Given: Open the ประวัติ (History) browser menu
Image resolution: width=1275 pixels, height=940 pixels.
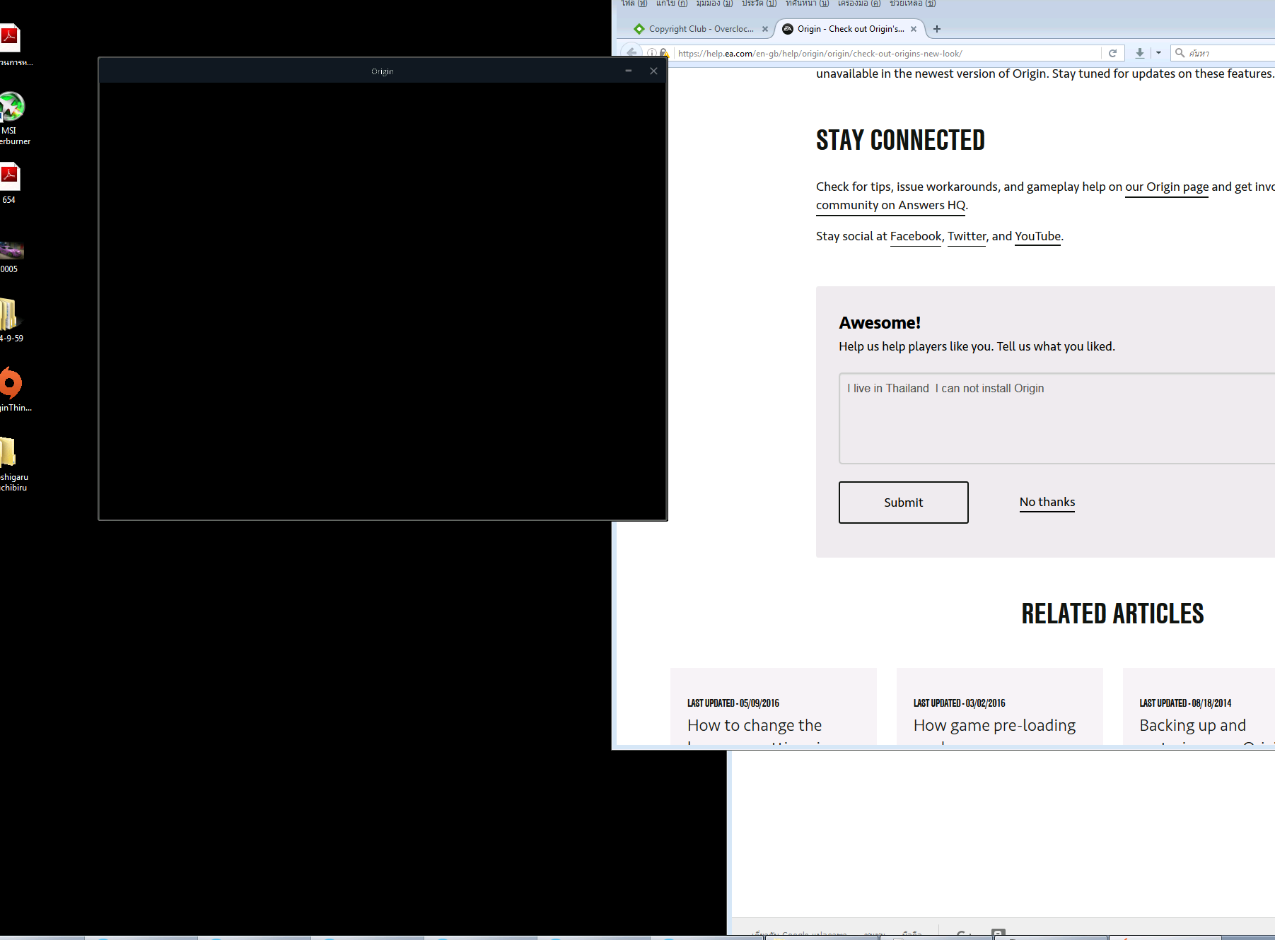Looking at the screenshot, I should point(759,4).
